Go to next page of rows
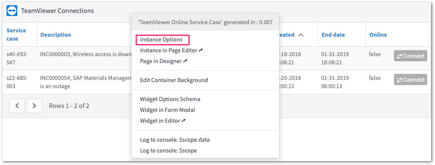The image size is (435, 165). pyautogui.click(x=35, y=106)
